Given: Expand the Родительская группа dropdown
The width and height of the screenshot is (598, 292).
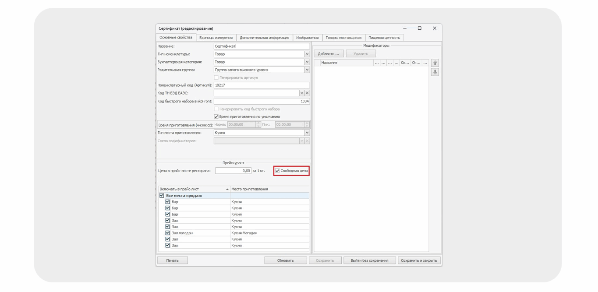Looking at the screenshot, I should [307, 70].
